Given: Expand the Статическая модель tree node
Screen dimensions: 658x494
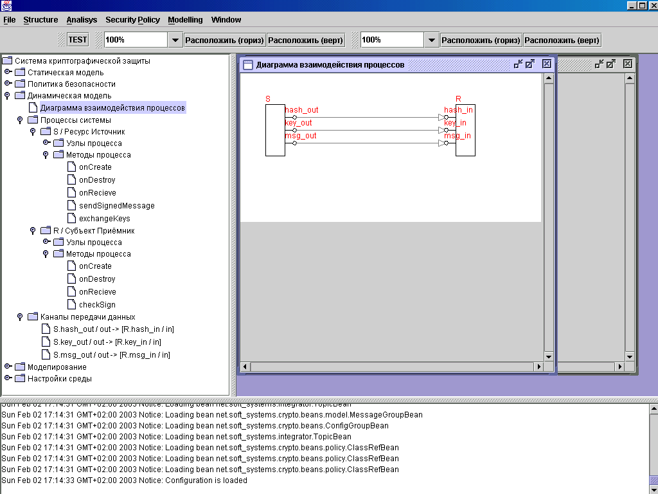Looking at the screenshot, I should click(8, 72).
